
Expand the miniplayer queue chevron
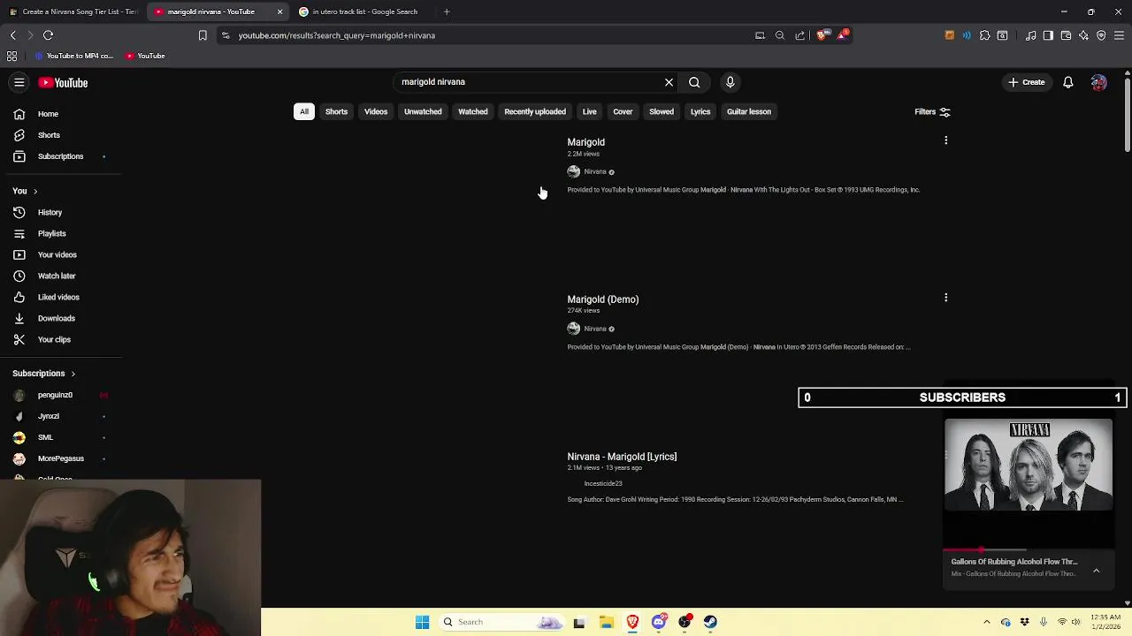click(x=1096, y=571)
